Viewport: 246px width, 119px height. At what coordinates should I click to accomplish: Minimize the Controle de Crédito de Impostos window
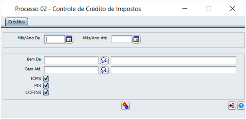(185, 9)
